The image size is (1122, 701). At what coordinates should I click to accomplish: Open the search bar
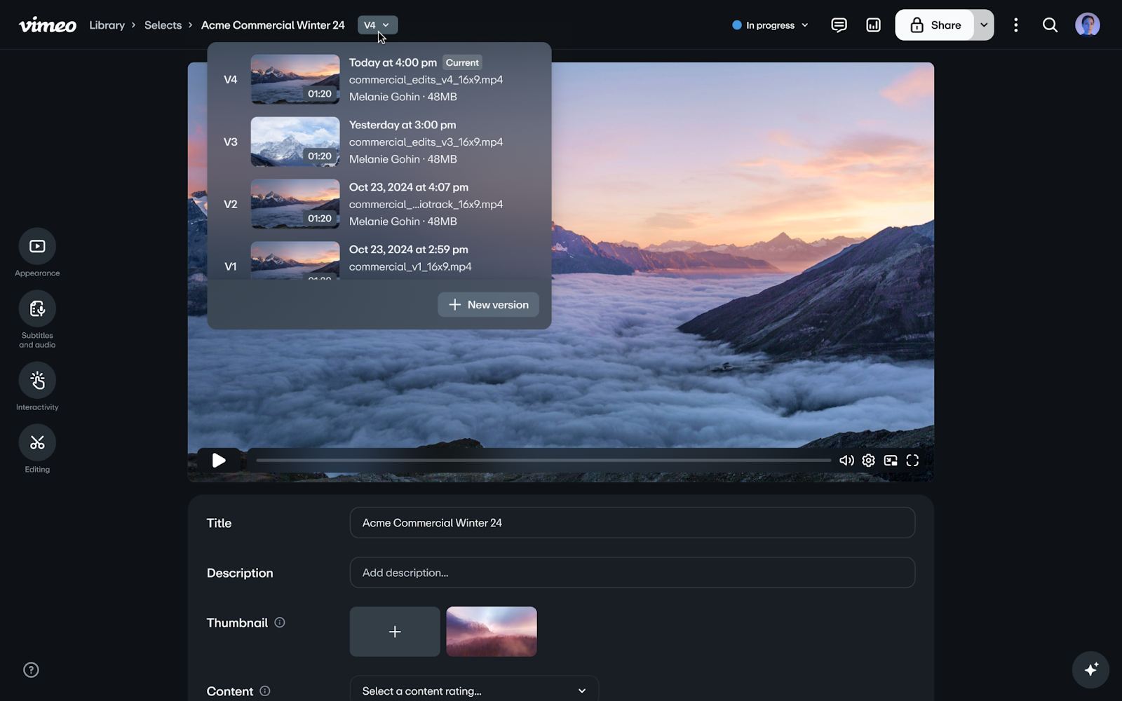click(x=1050, y=25)
